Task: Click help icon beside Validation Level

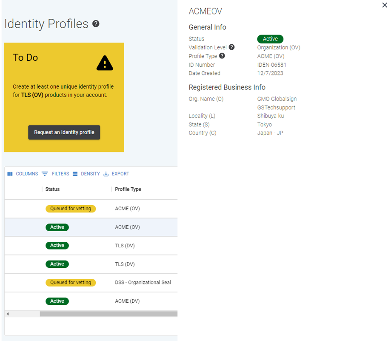Action: tap(232, 47)
